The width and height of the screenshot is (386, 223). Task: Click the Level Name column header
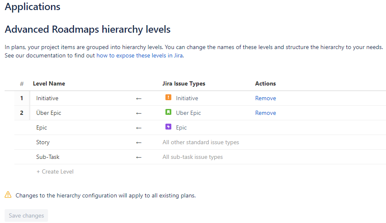tap(49, 83)
